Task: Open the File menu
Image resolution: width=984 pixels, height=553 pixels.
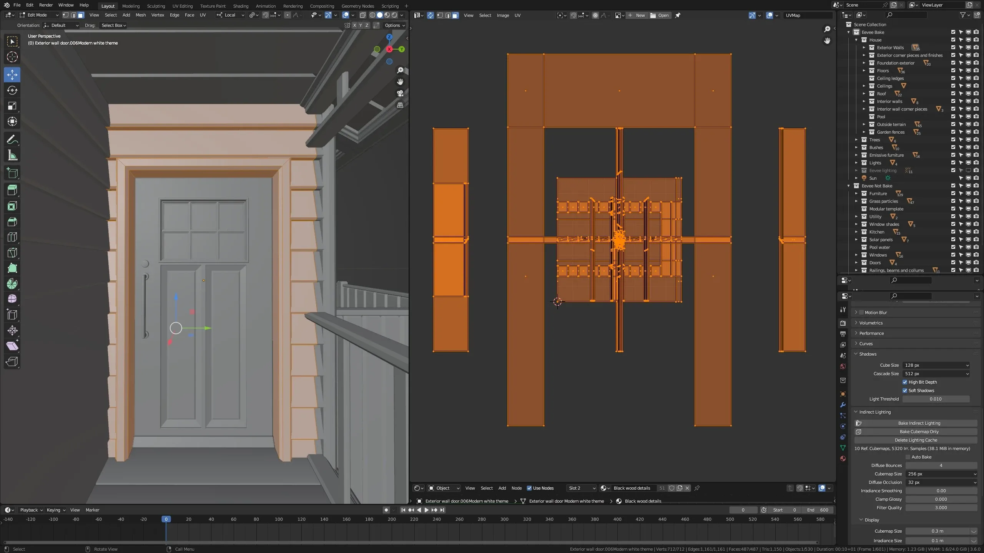Action: 17,5
